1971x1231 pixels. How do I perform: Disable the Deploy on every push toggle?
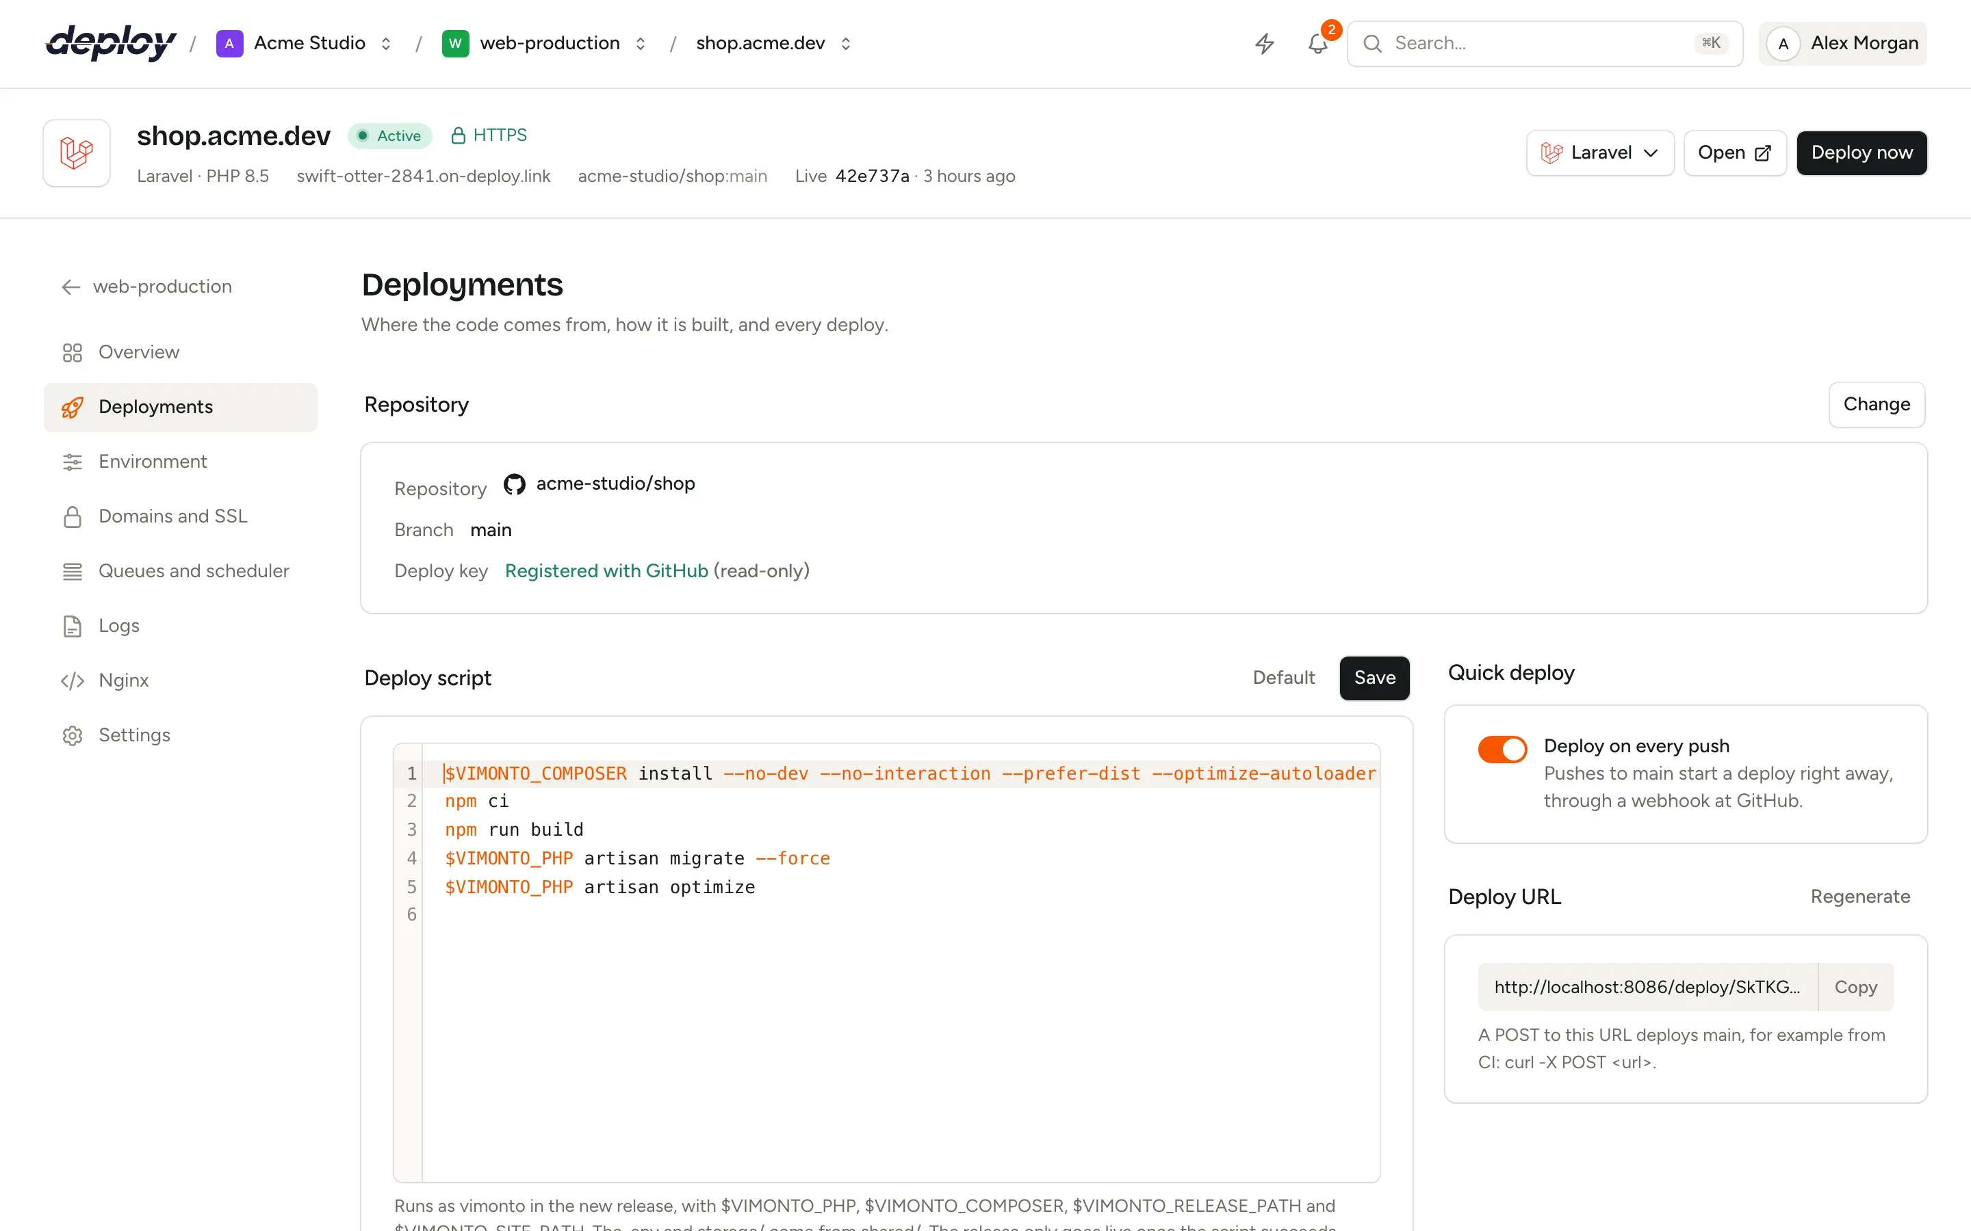[x=1502, y=749]
